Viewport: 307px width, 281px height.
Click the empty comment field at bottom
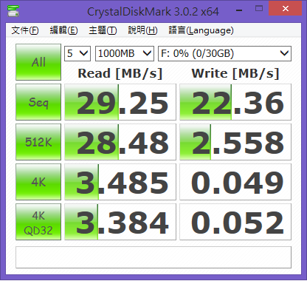click(x=153, y=257)
